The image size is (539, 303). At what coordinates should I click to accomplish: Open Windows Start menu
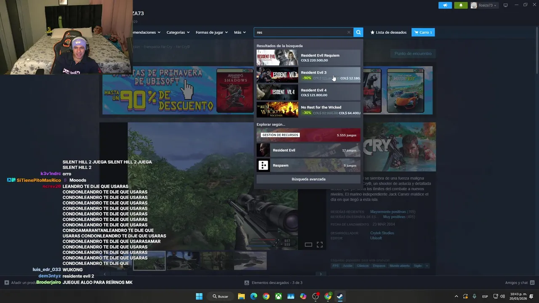pos(199,296)
